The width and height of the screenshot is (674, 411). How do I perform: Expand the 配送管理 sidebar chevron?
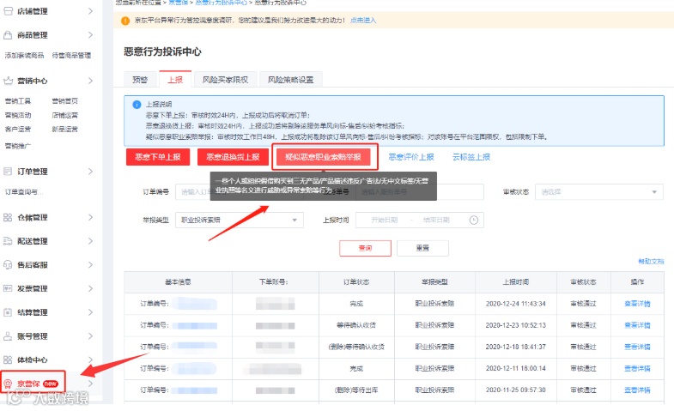click(x=90, y=241)
